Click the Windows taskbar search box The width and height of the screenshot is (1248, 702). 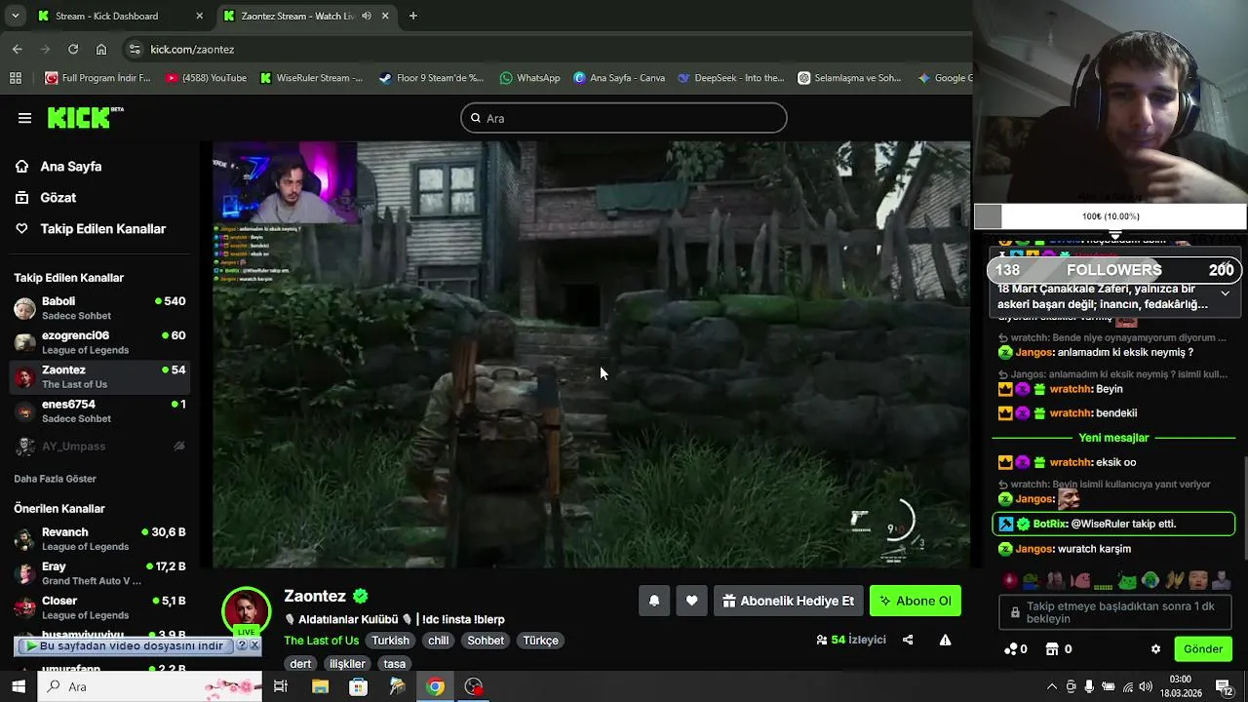click(x=151, y=686)
